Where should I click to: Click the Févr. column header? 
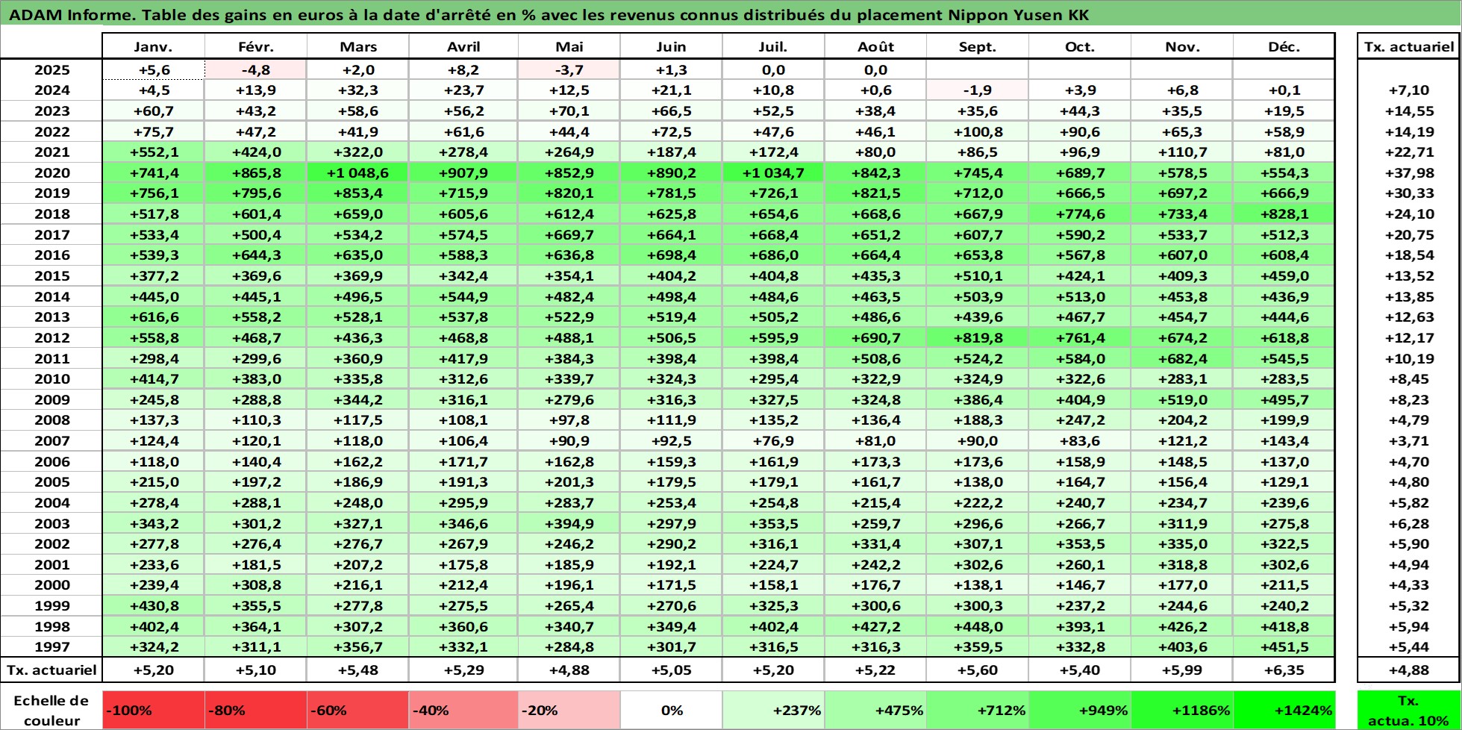click(x=256, y=46)
